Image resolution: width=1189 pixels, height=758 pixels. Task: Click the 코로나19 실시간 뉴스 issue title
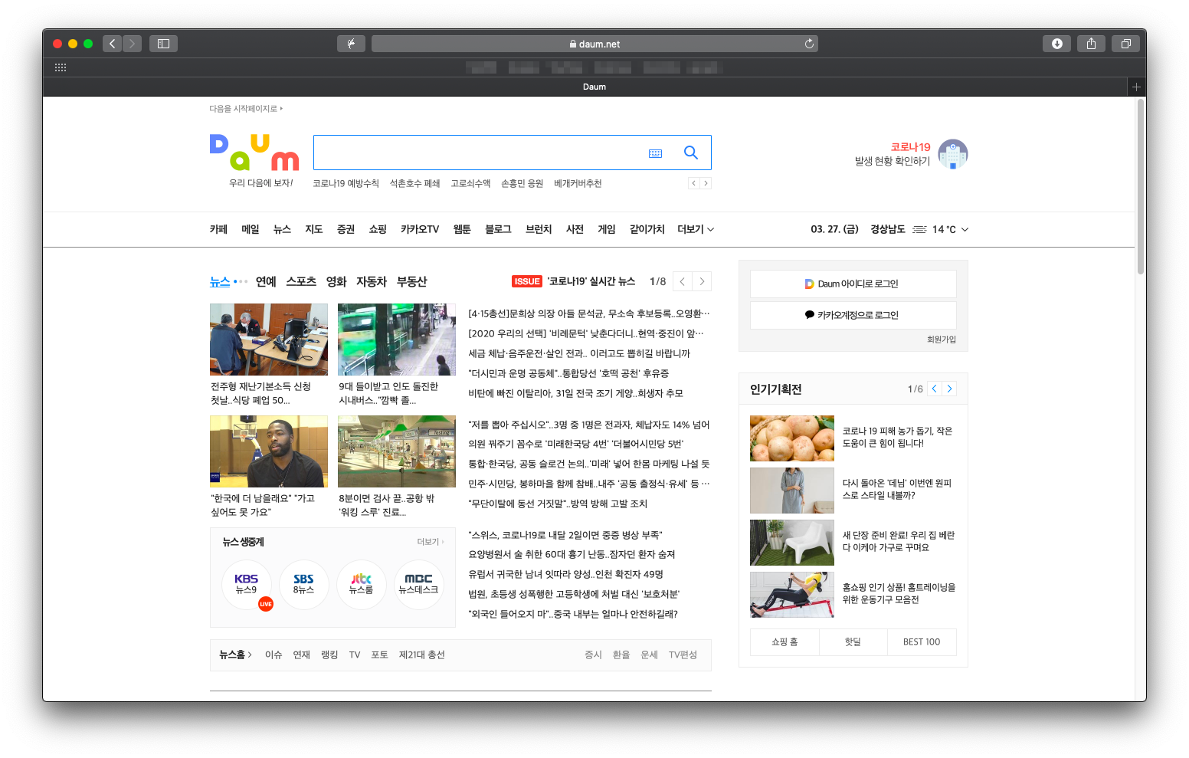[591, 281]
